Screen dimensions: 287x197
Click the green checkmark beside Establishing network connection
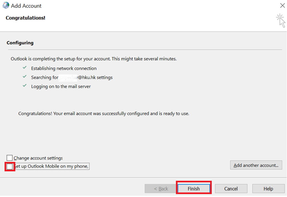point(25,68)
